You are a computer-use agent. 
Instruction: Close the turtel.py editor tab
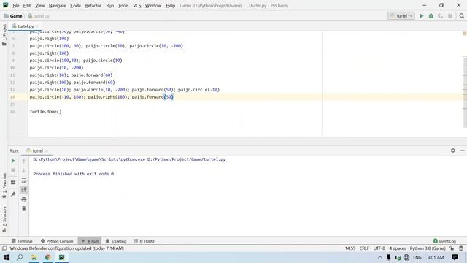(37, 26)
